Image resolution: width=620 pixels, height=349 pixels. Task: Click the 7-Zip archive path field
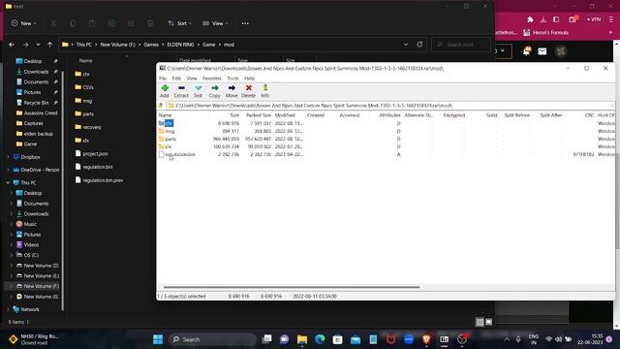tap(389, 106)
